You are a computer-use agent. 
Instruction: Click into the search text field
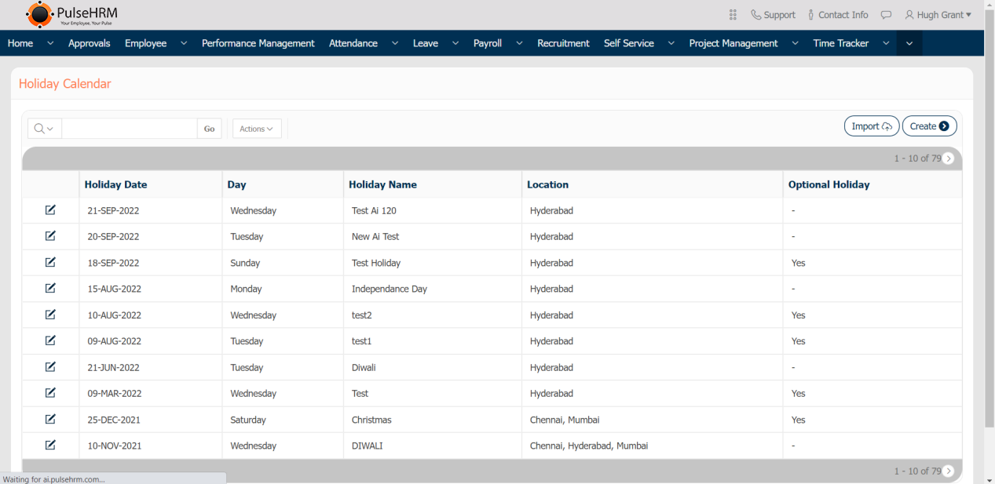tap(129, 129)
